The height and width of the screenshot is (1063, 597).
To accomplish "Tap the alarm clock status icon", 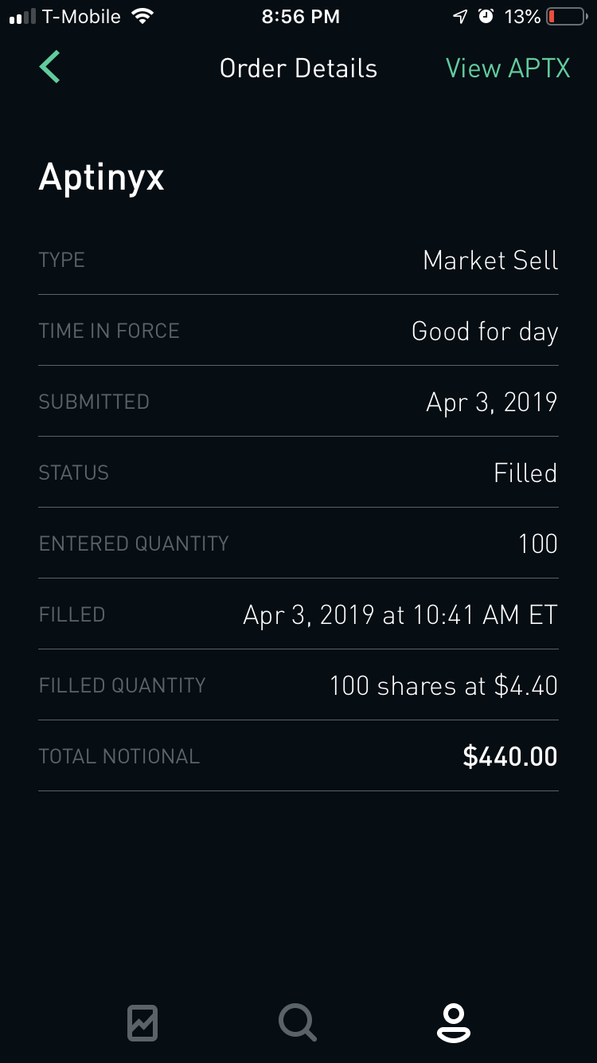I will pos(486,17).
